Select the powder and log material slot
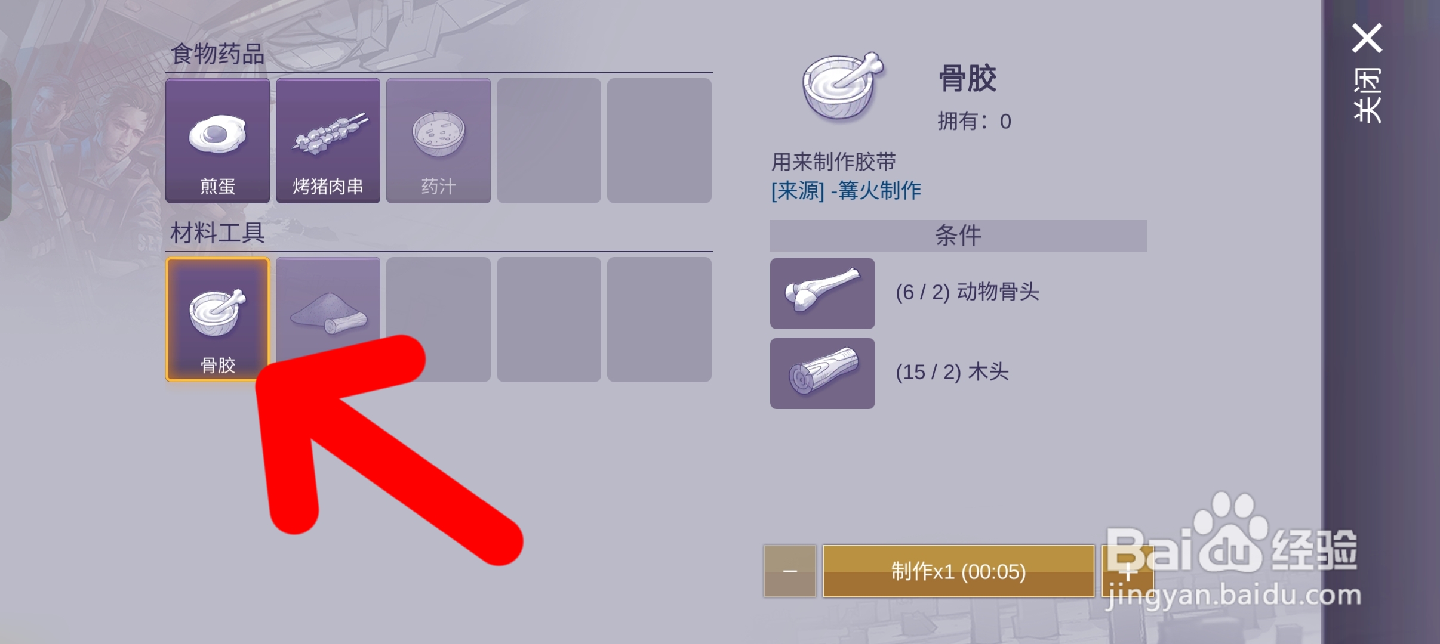 (x=328, y=320)
